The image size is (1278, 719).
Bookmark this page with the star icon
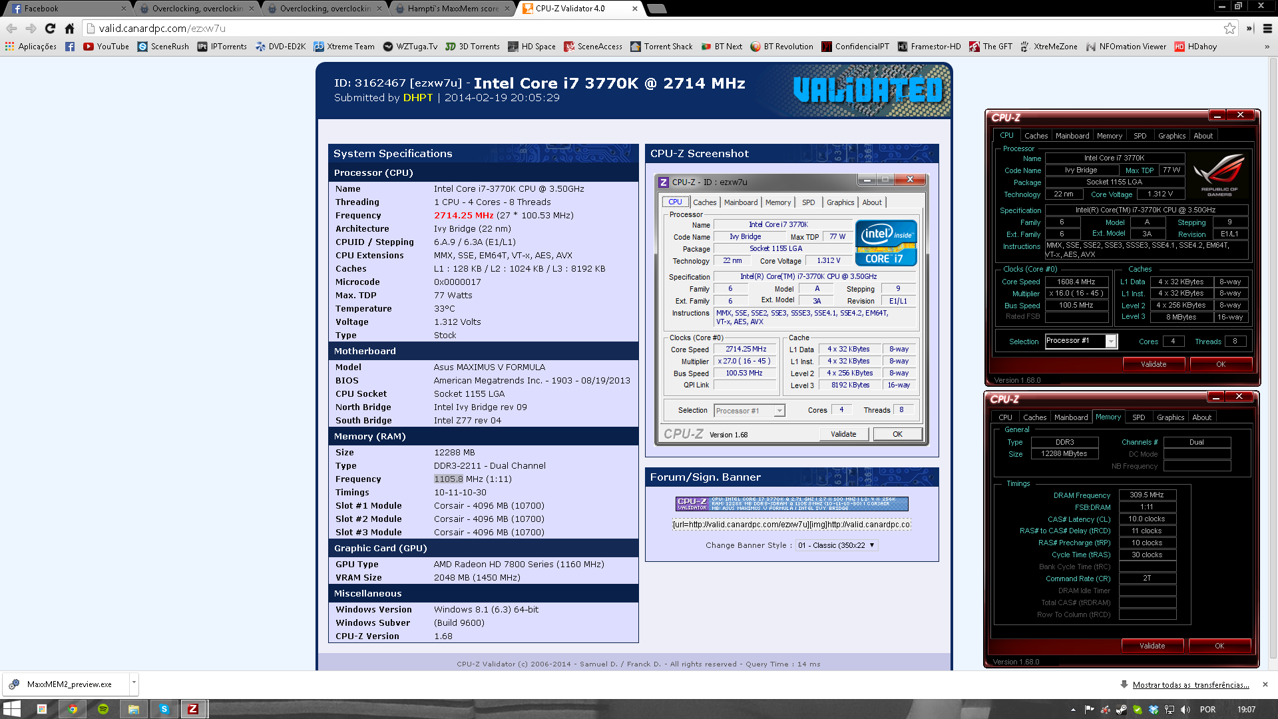coord(1229,29)
